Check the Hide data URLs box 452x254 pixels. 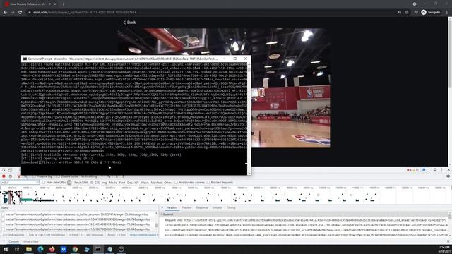tap(44, 183)
